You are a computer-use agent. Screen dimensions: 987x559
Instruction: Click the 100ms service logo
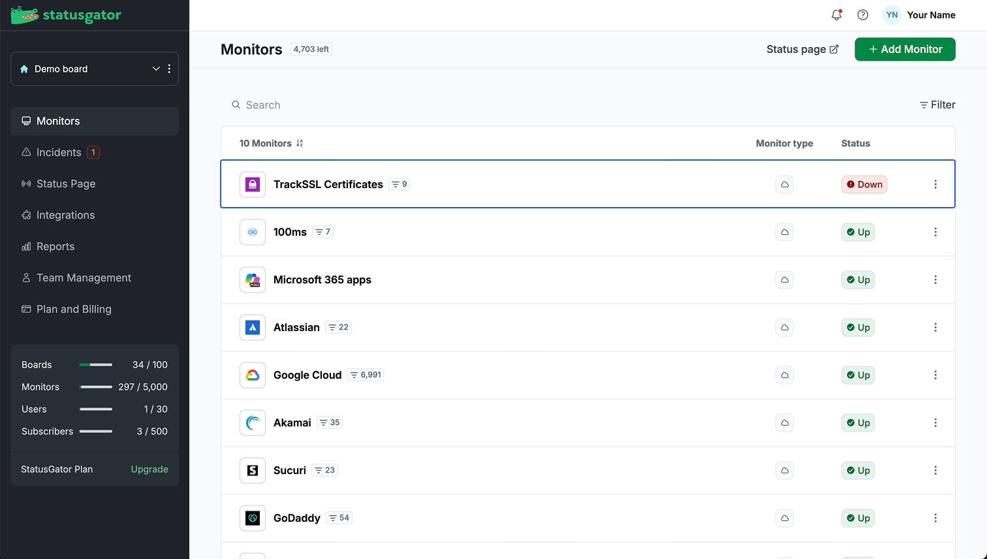(x=253, y=232)
